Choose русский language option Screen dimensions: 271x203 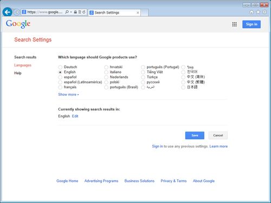pyautogui.click(x=143, y=82)
